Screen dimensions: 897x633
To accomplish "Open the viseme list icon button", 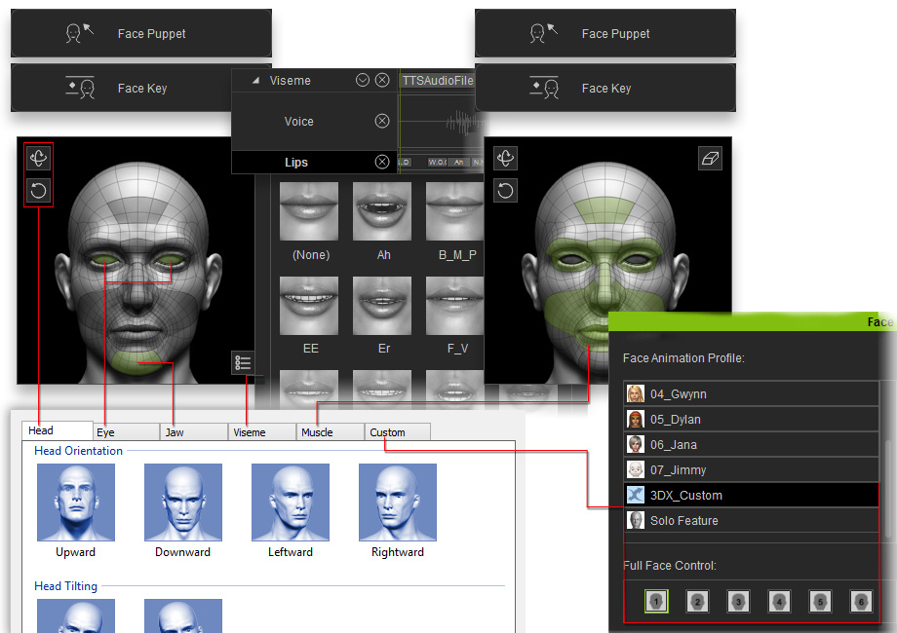I will [x=243, y=363].
